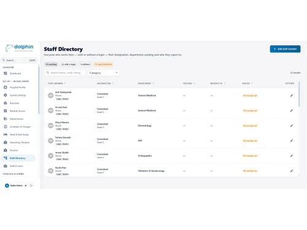307x230 pixels.
Task: Filter by the '0 without' chip
Action: point(85,64)
